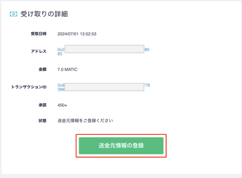242x178 pixels.
Task: Open the transaction ID link starting 0x9
Action: point(61,85)
